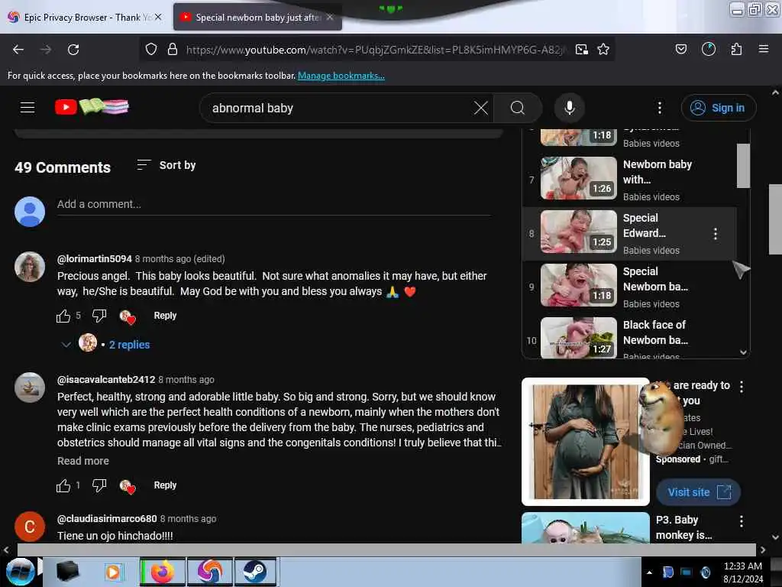Open the Sort by comments dropdown
Screen dimensions: 782x587
166,165
